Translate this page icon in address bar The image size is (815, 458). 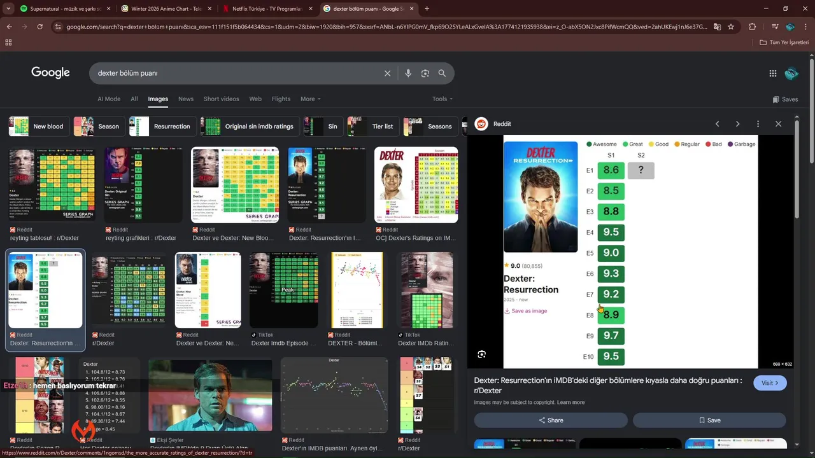click(717, 27)
